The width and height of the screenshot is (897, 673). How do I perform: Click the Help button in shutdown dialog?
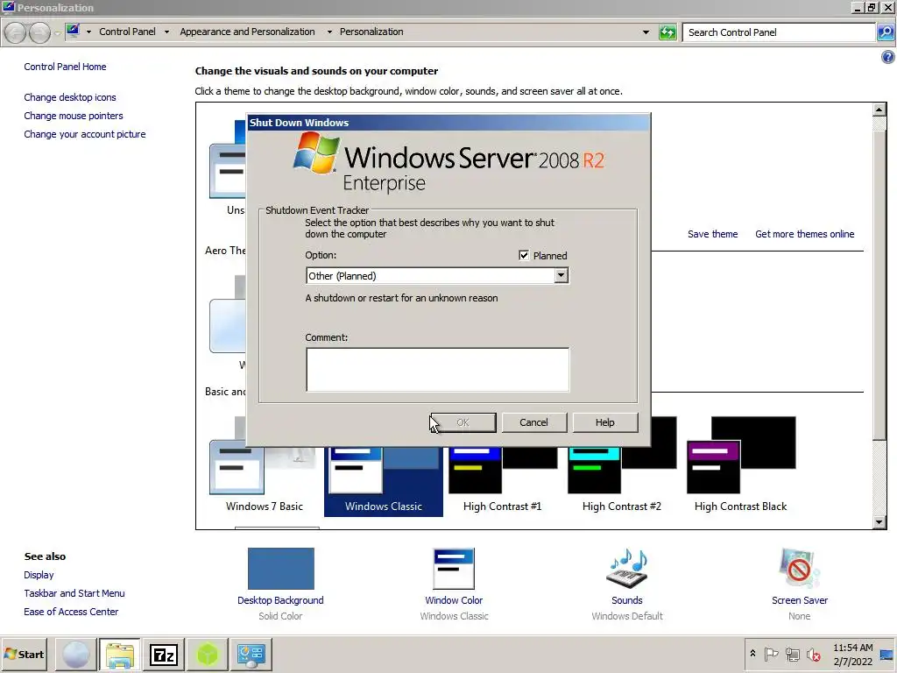click(604, 422)
